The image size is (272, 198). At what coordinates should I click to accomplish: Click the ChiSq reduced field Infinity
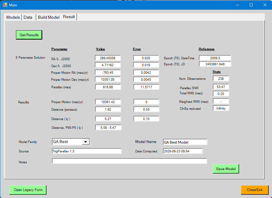coord(221,108)
